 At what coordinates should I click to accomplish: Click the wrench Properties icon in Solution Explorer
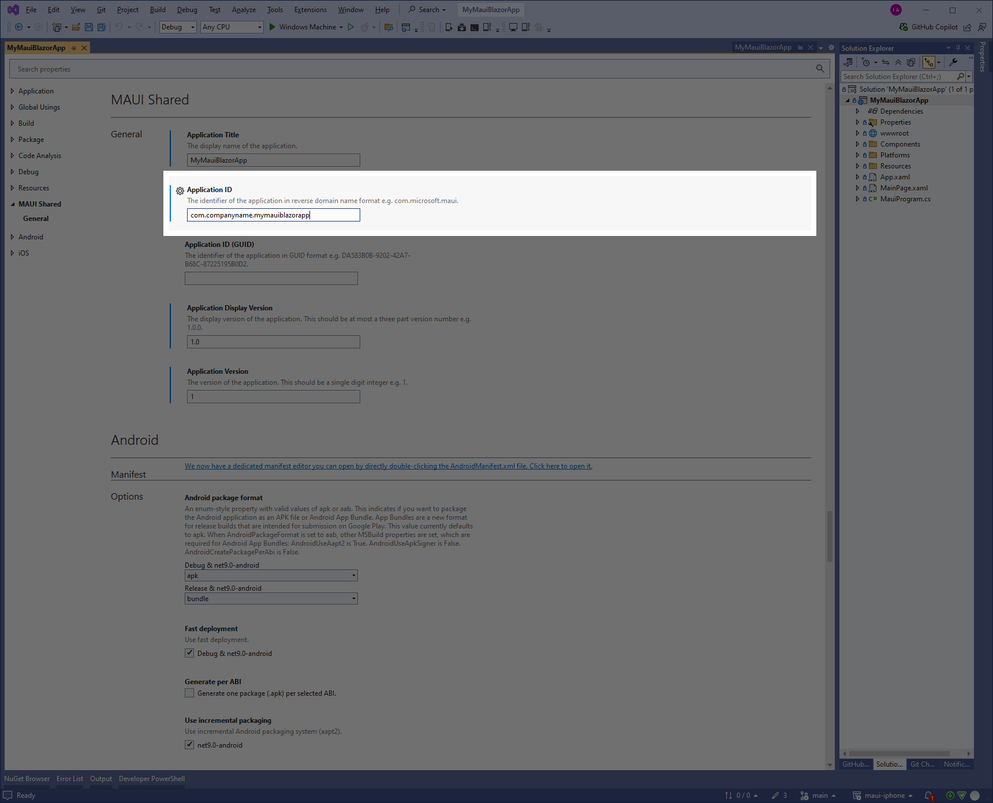tap(953, 62)
